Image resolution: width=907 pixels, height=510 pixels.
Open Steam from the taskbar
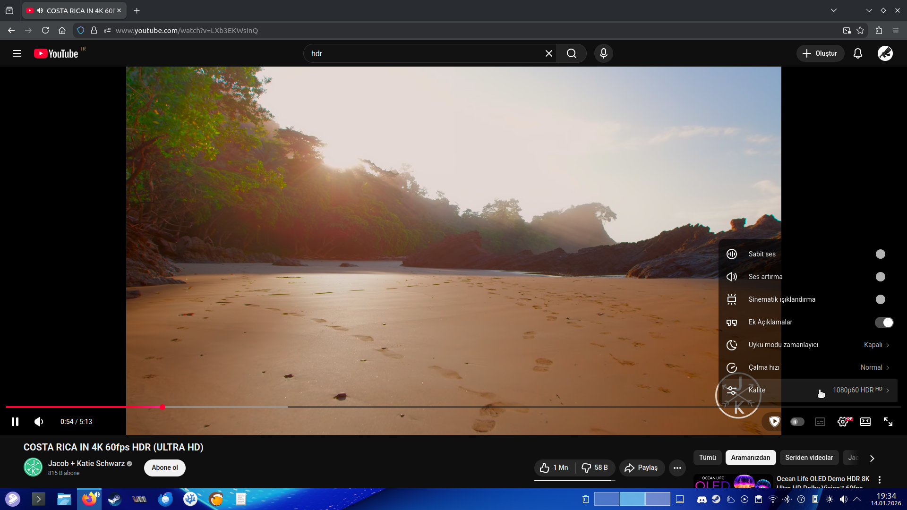pyautogui.click(x=114, y=499)
